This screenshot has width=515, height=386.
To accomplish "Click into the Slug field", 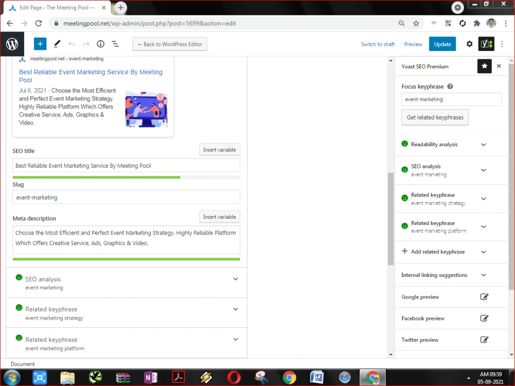I will (x=126, y=197).
